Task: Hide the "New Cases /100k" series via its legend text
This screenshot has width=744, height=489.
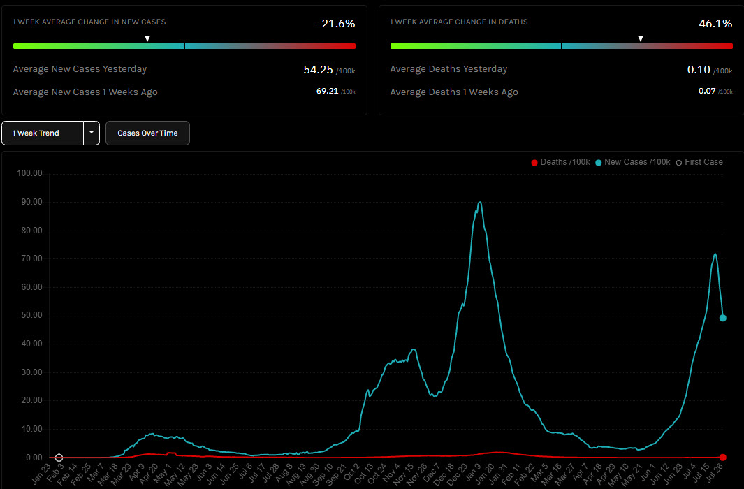Action: click(635, 162)
